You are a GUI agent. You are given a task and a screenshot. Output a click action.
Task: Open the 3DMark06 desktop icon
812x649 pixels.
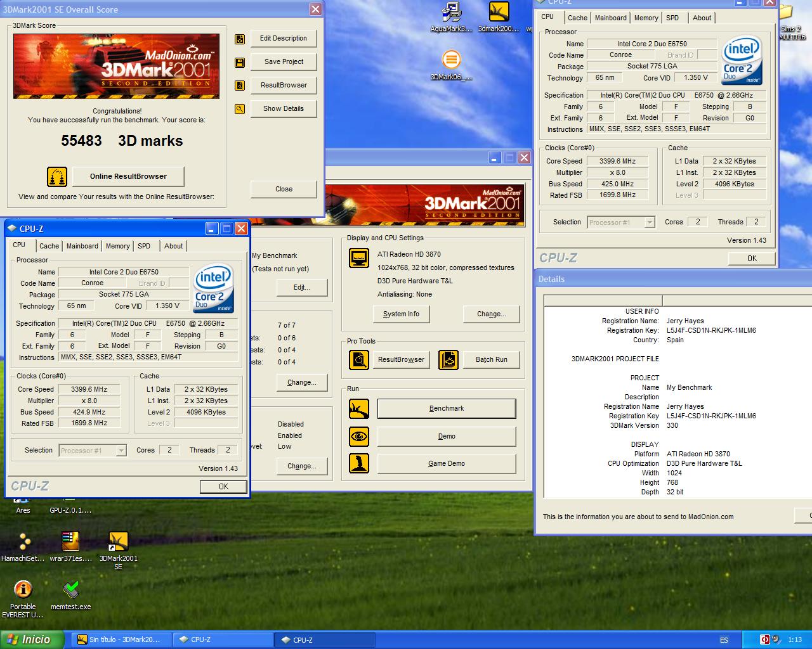[451, 65]
